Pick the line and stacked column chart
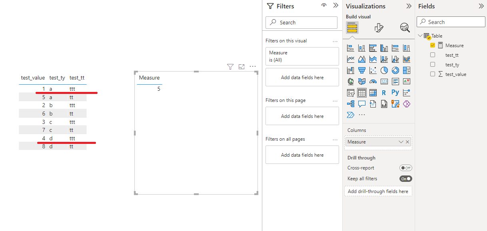 point(384,59)
